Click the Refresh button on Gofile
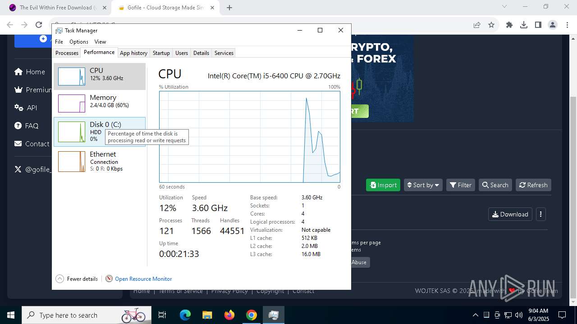The image size is (577, 324). coord(533,185)
